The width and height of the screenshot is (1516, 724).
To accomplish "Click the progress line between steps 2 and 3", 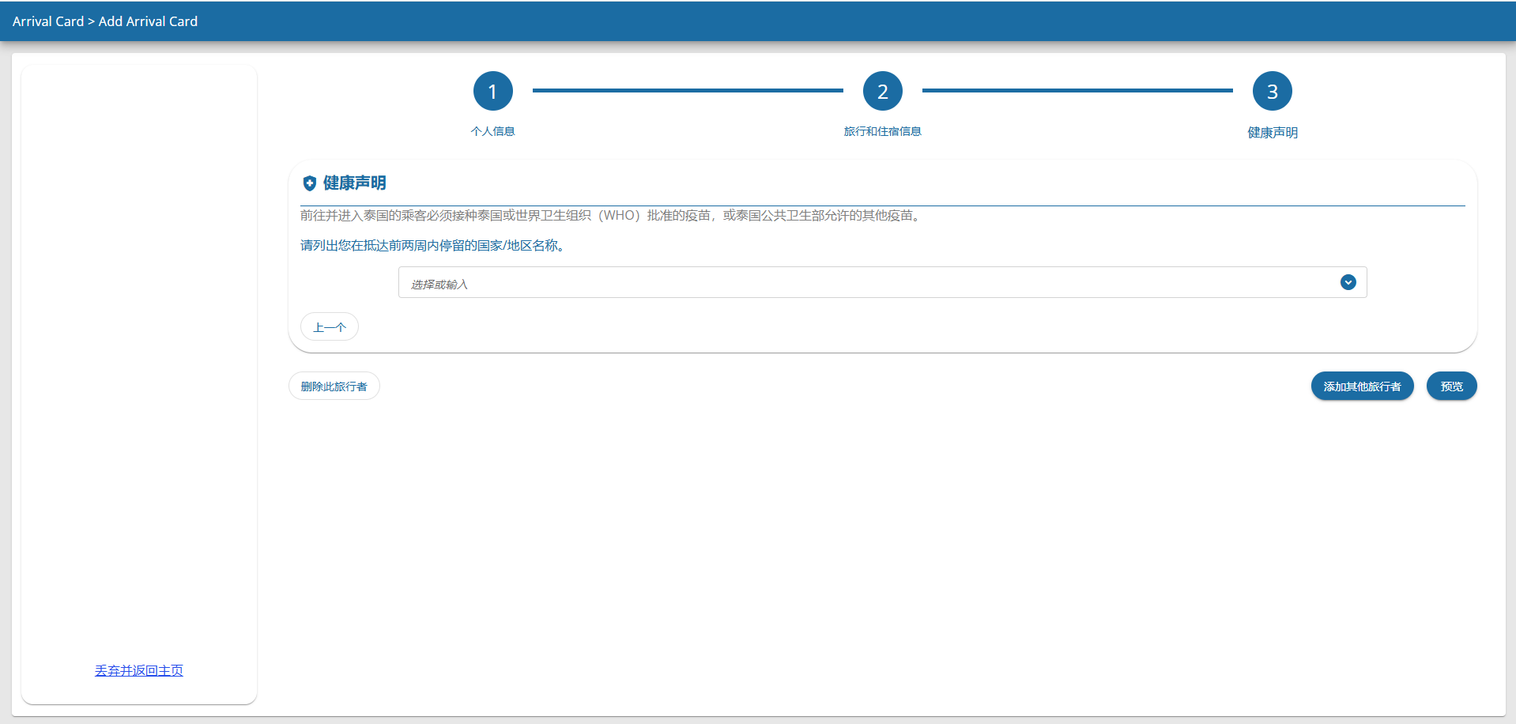I will (1077, 91).
